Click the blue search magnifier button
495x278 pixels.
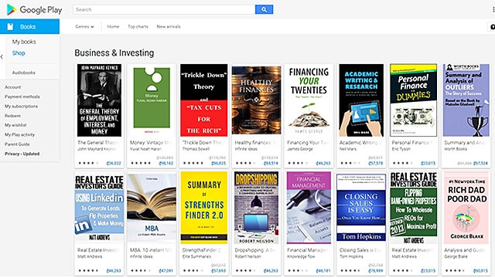tap(264, 9)
